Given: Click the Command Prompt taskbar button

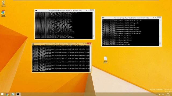Looking at the screenshot, I should (18, 94).
